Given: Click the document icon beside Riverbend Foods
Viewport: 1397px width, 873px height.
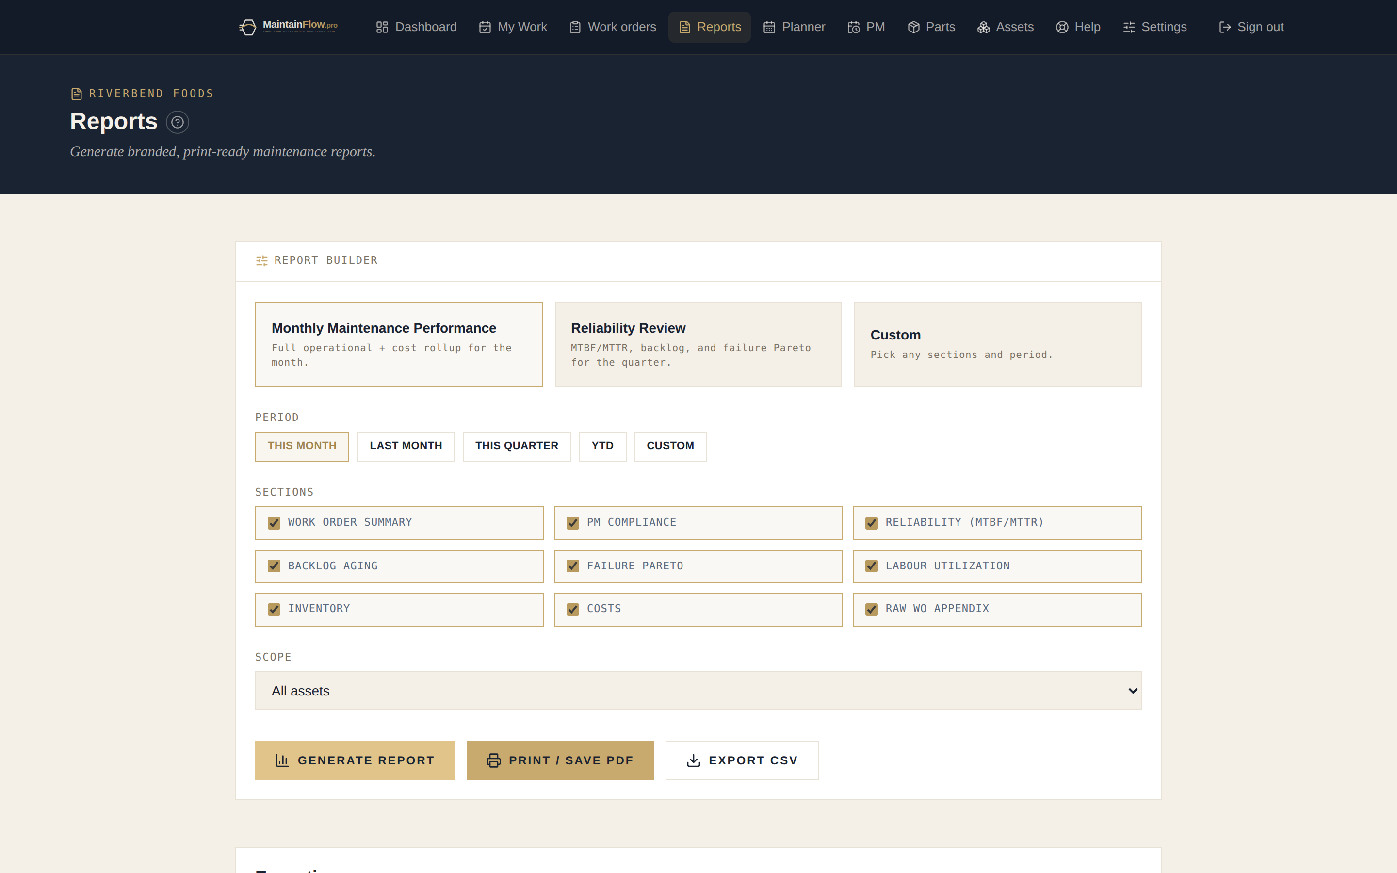Looking at the screenshot, I should coord(76,94).
